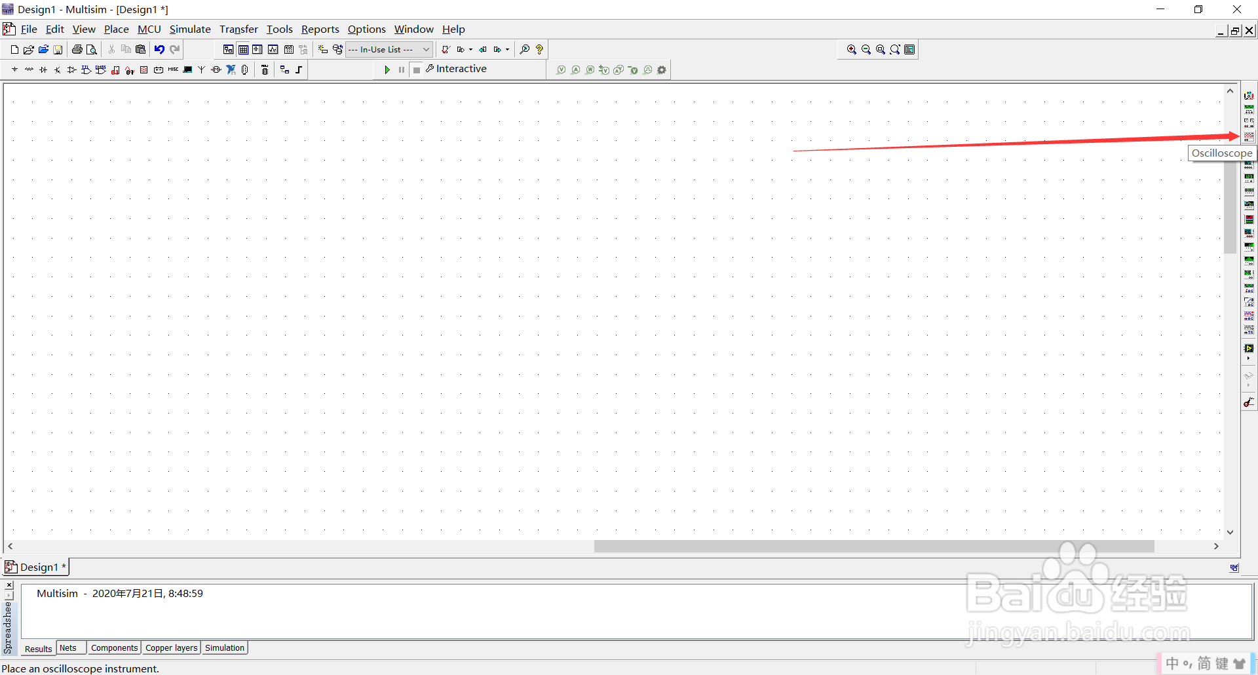Open the Place Misc component group
The height and width of the screenshot is (675, 1258).
[173, 69]
